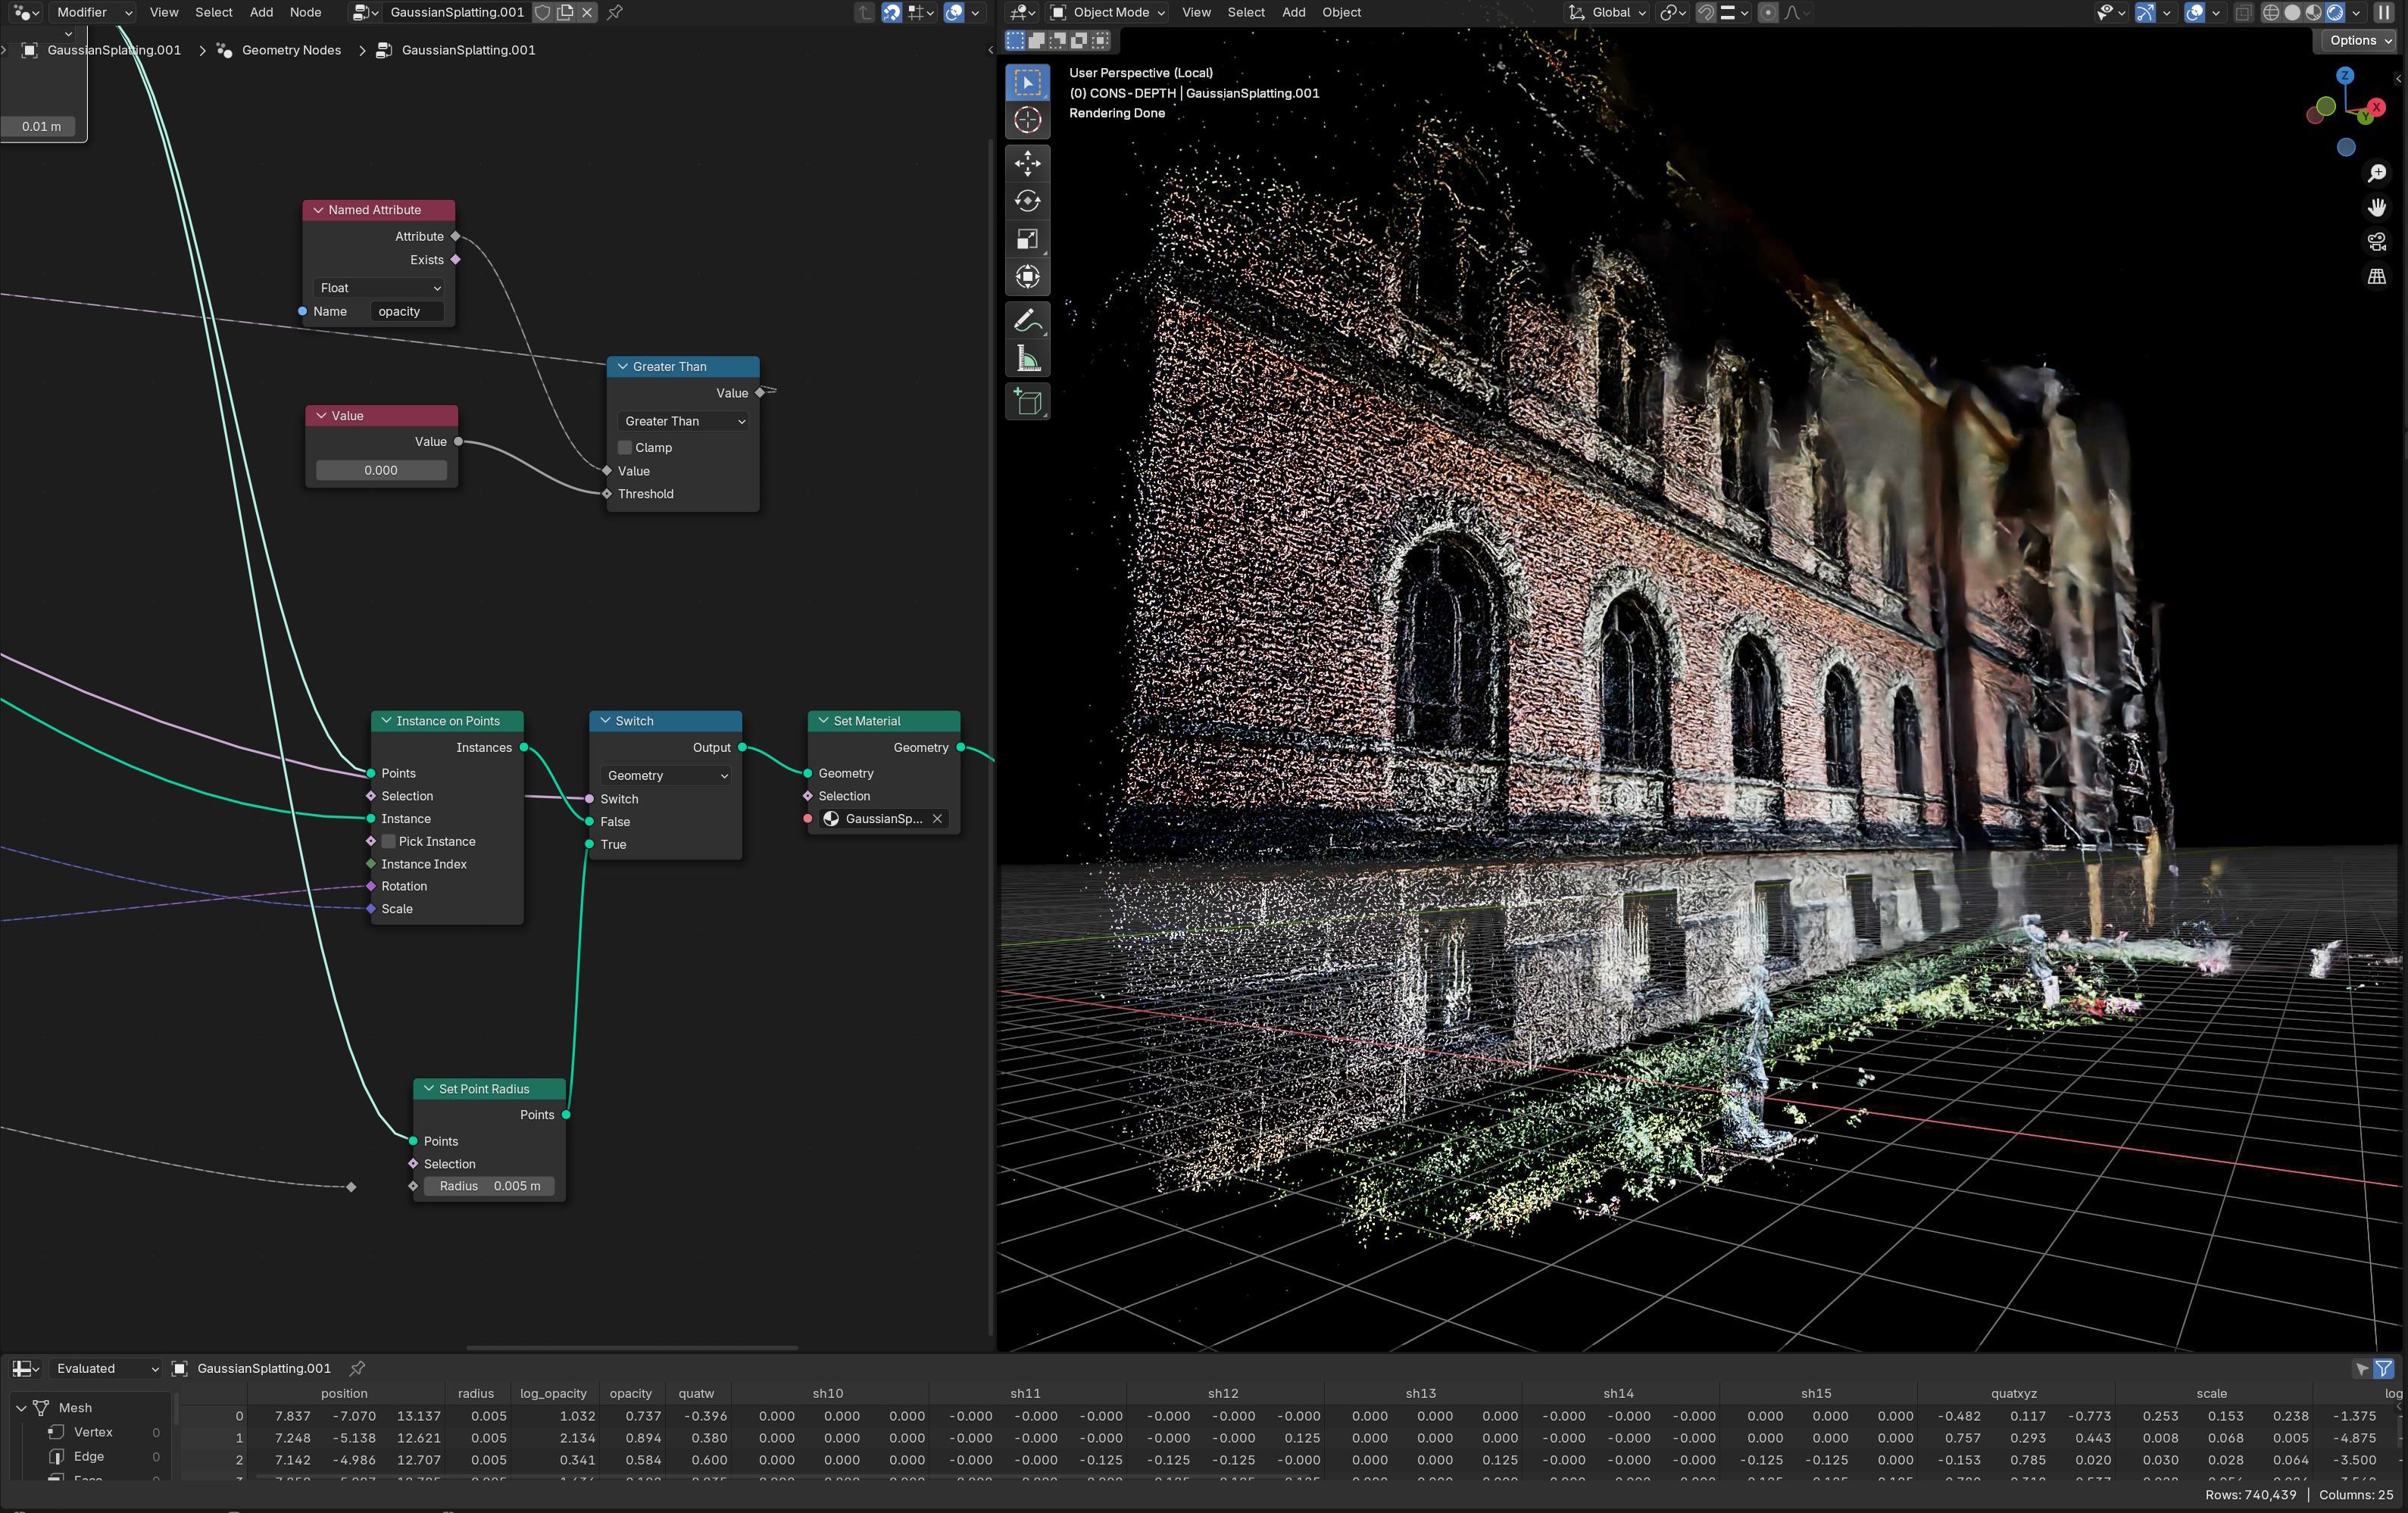
Task: Select the Move tool in viewport toolbar
Action: 1027,163
